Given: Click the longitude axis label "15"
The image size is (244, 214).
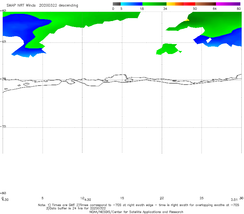Looking at the screenshot, I should pyautogui.click(x=122, y=198).
